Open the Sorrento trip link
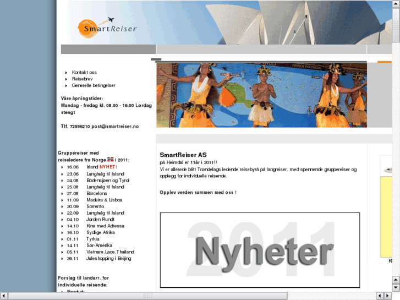 [95, 206]
